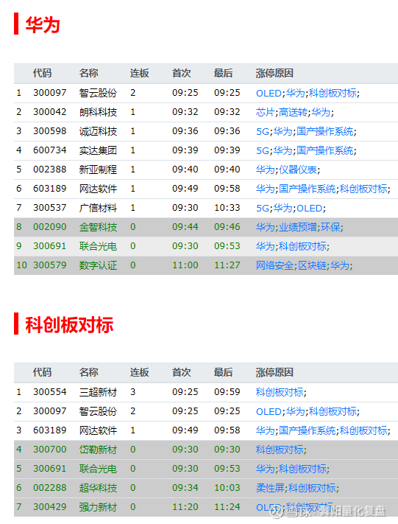Select stock name 新亚制程
This screenshot has width=398, height=524.
pyautogui.click(x=98, y=170)
